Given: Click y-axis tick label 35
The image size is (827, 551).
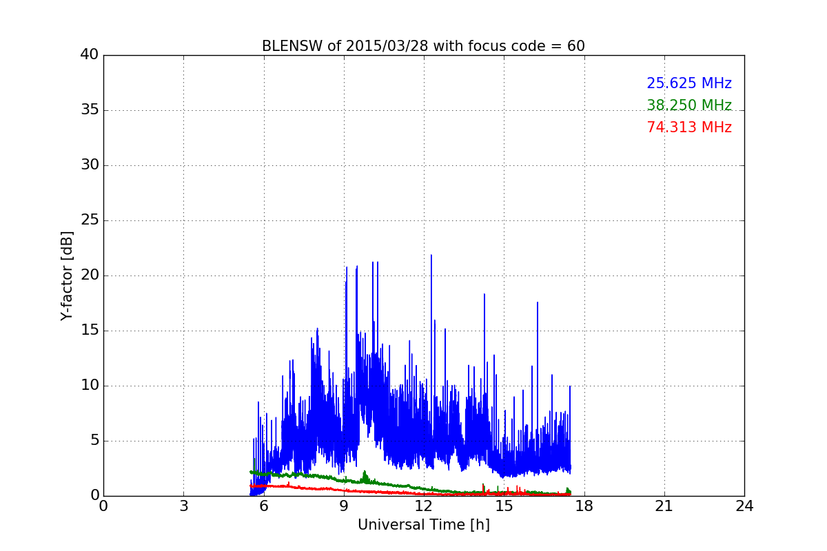Looking at the screenshot, I should click(x=90, y=110).
